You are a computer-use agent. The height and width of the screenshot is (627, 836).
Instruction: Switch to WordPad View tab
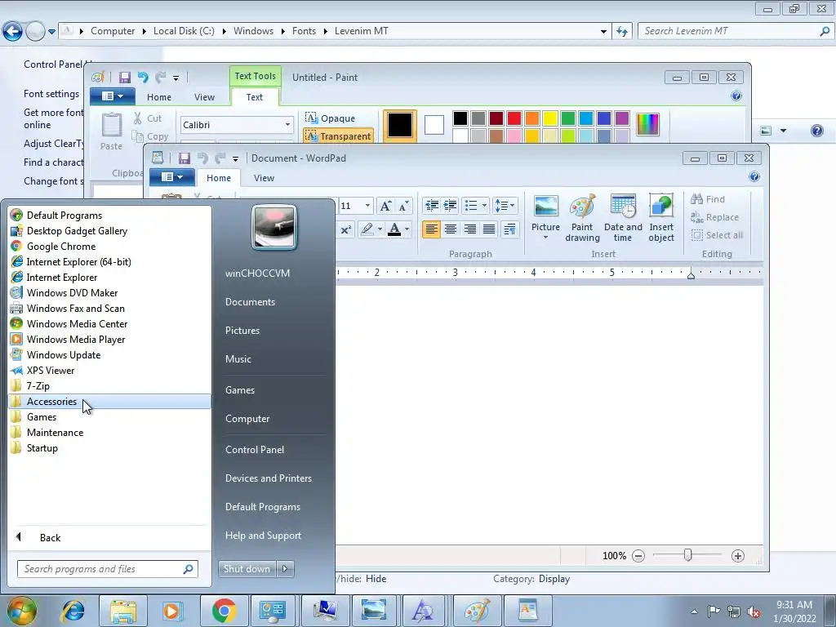(264, 178)
